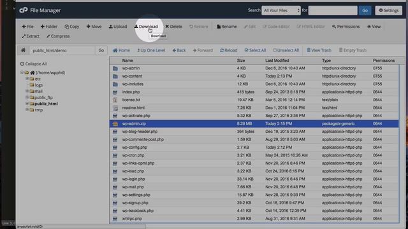Download the selected file
This screenshot has height=229, width=408.
[146, 27]
